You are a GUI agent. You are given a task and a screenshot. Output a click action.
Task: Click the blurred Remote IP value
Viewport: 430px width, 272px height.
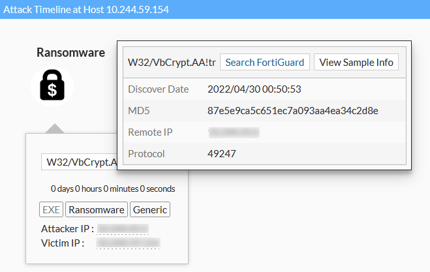point(234,132)
